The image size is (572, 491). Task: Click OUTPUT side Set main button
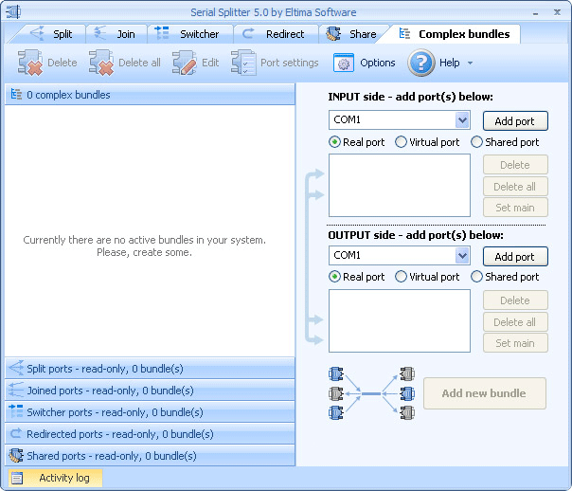click(x=515, y=343)
